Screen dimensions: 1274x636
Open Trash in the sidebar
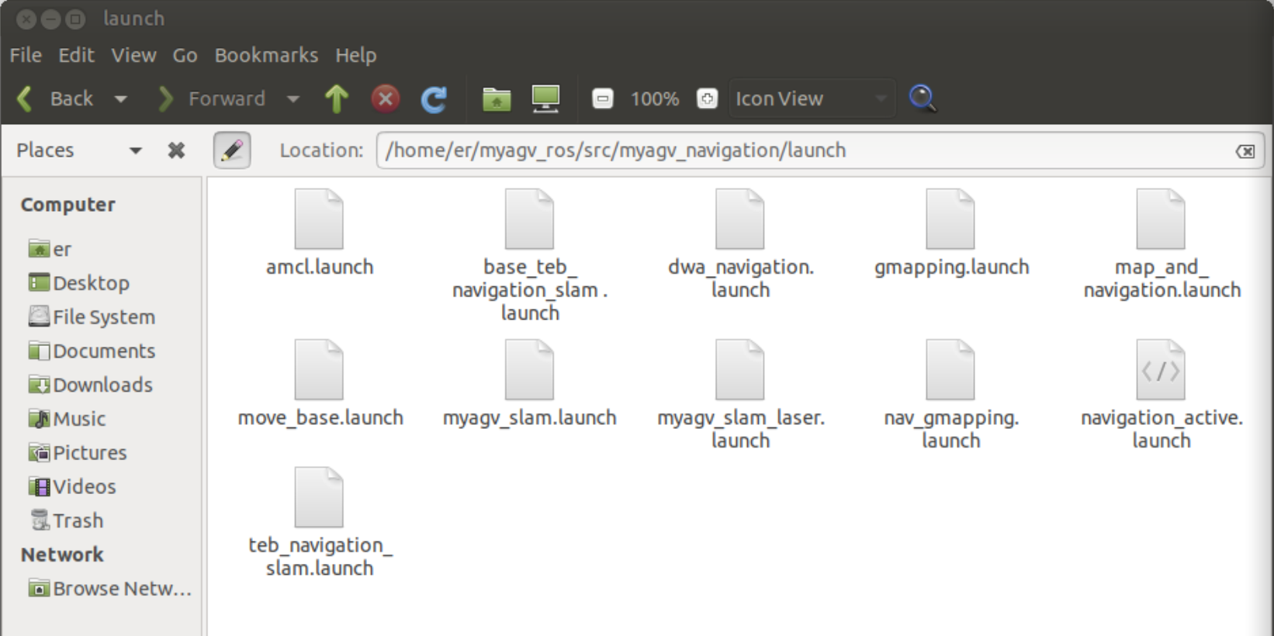(66, 520)
